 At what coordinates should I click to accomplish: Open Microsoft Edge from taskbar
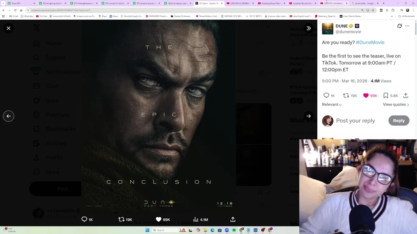(x=212, y=230)
